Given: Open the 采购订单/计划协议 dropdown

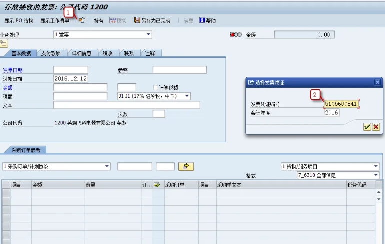Looking at the screenshot, I should (107, 166).
